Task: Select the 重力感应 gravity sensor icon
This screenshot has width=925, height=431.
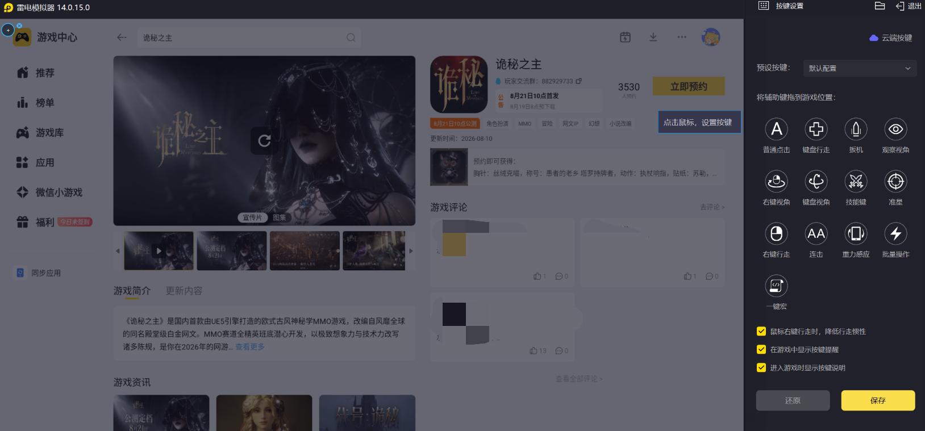Action: coord(856,234)
